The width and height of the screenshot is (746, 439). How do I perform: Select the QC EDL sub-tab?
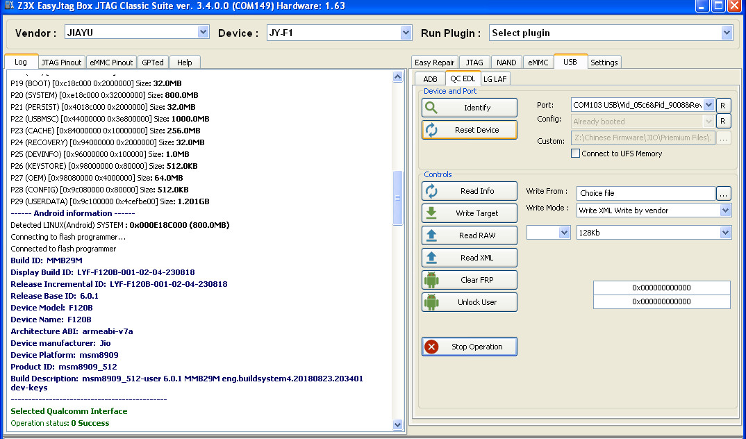463,78
